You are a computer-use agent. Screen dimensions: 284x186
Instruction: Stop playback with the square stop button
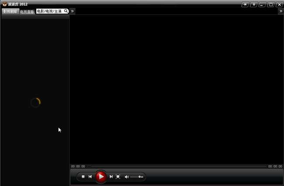(x=83, y=176)
